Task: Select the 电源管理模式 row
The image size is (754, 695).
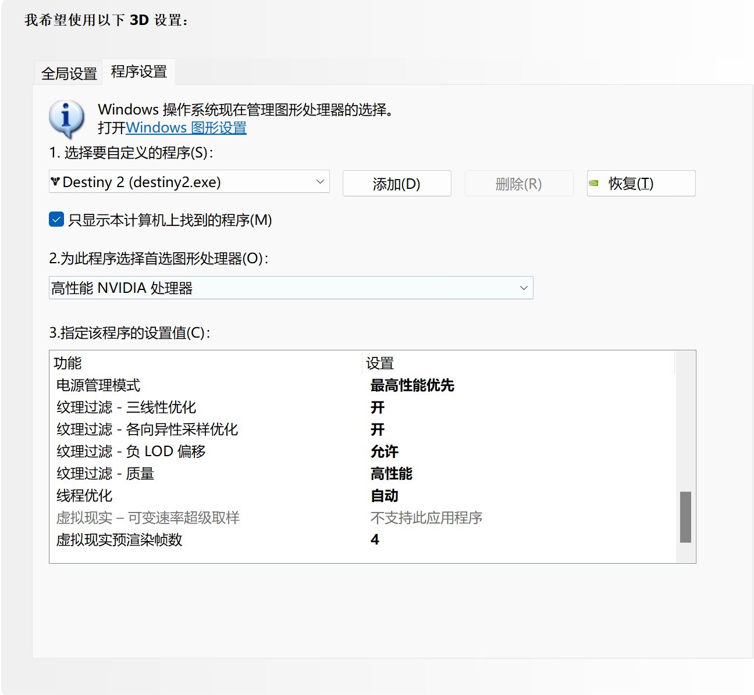Action: click(362, 385)
